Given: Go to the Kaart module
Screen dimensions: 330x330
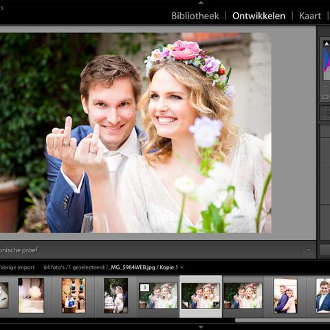Looking at the screenshot, I should pyautogui.click(x=310, y=16).
